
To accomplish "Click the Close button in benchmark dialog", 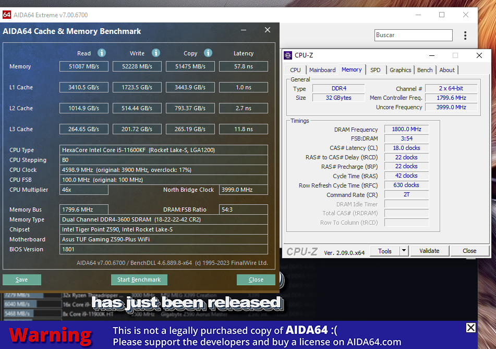I will pos(256,280).
